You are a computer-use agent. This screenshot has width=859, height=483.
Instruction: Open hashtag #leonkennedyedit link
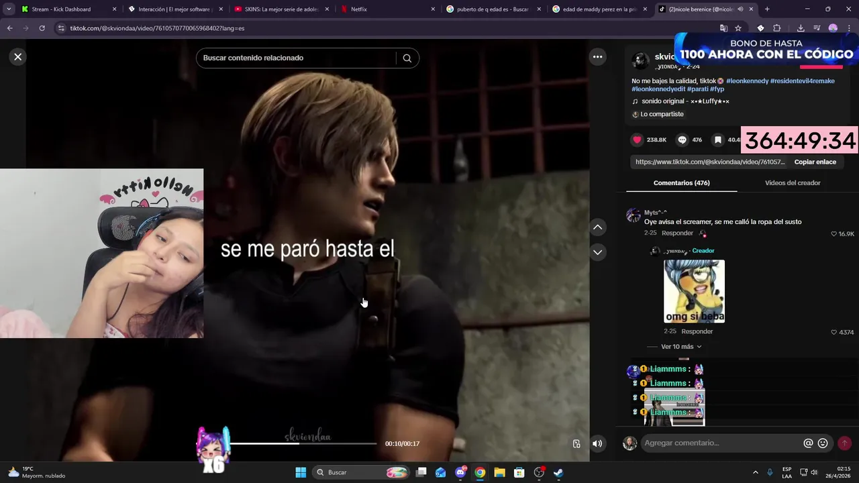(658, 89)
